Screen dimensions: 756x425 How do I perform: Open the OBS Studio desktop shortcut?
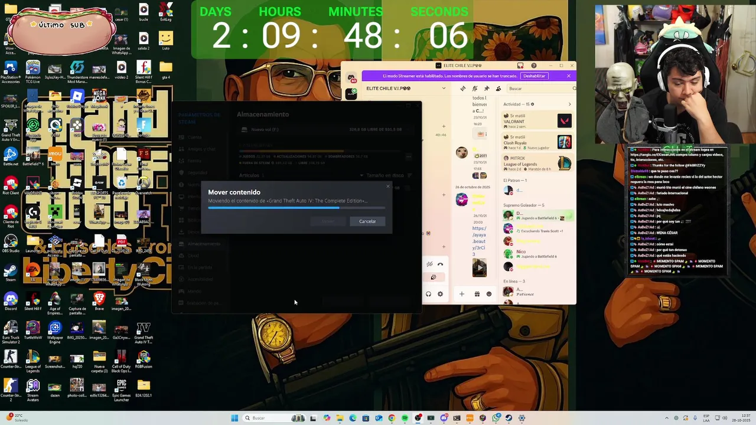point(10,243)
